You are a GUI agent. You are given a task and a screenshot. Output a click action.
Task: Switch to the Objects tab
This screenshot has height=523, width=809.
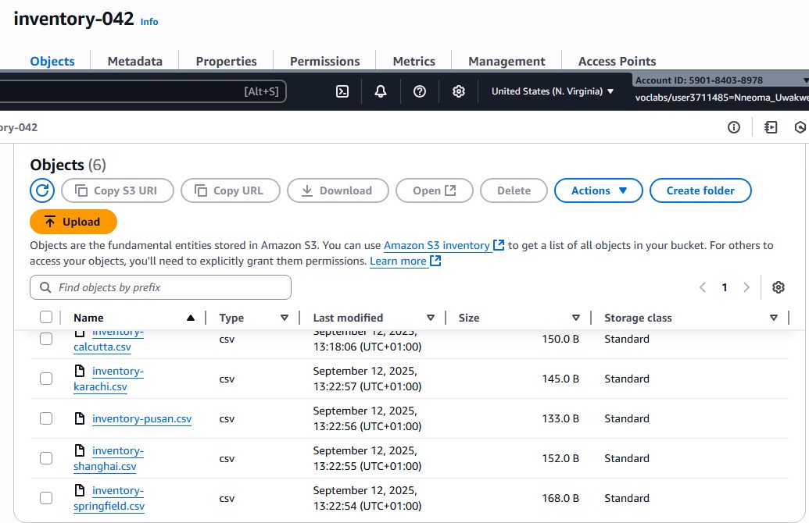click(x=52, y=61)
